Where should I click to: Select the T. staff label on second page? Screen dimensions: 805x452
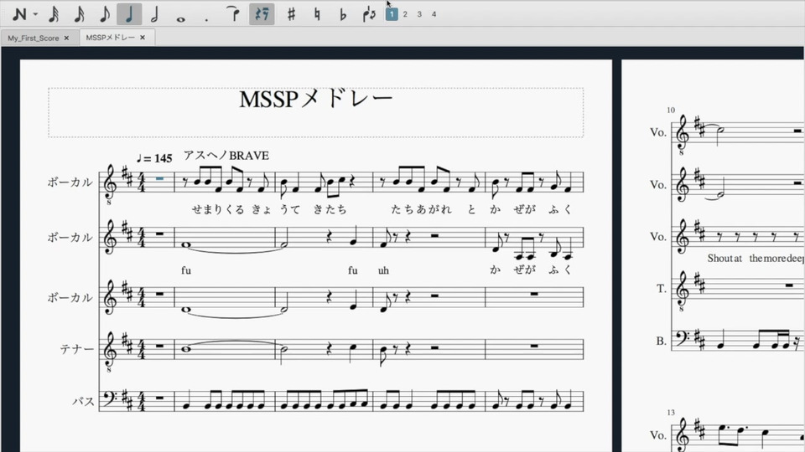(x=662, y=289)
